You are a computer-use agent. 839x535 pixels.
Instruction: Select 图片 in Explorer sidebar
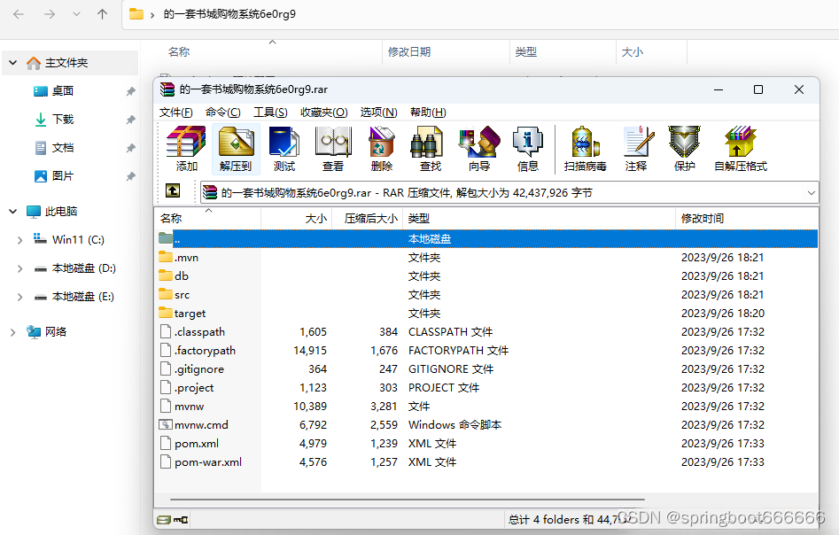pyautogui.click(x=63, y=176)
